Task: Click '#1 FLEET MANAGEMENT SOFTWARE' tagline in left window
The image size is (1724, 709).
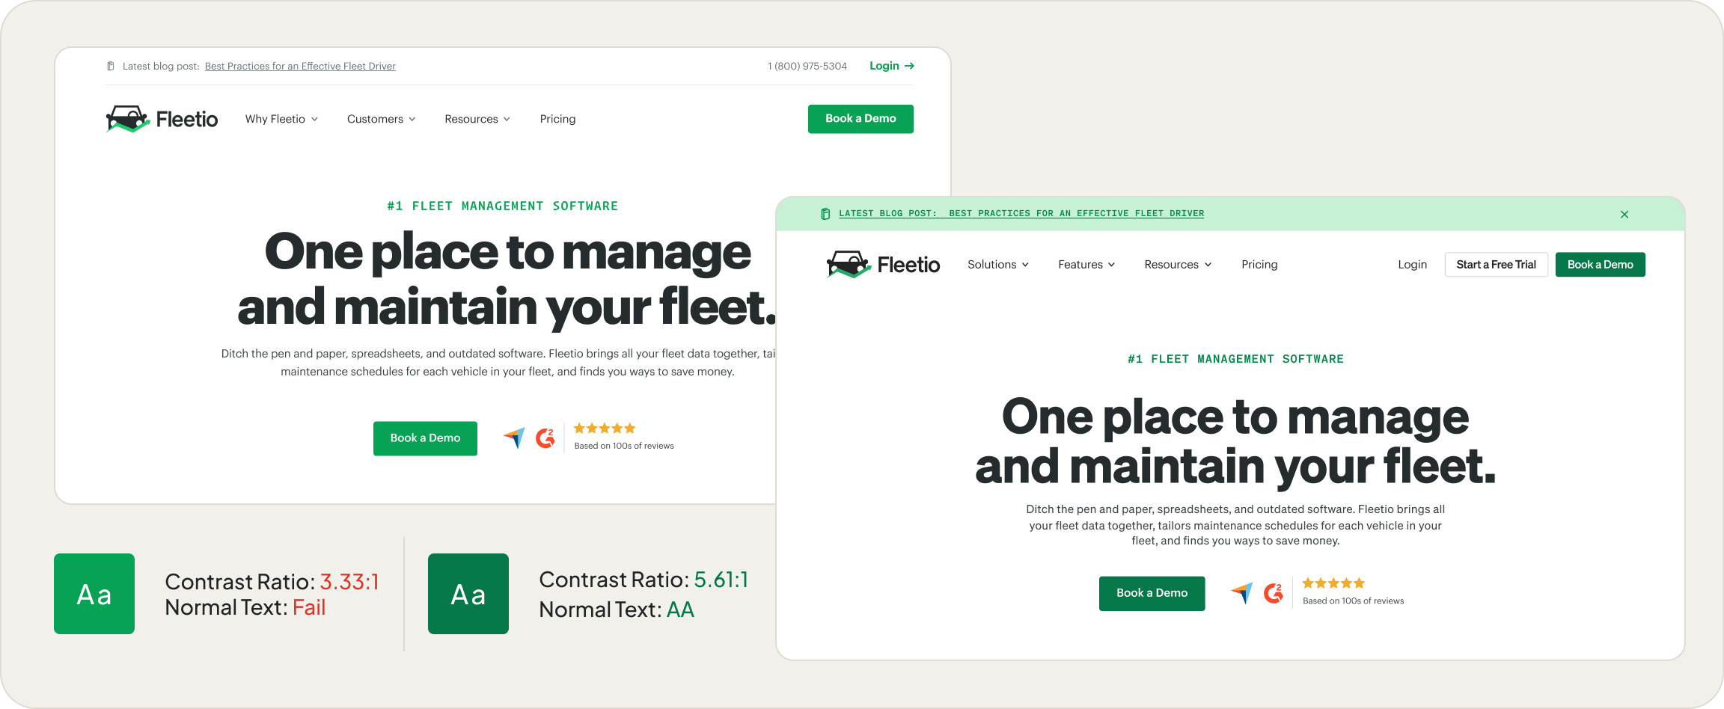Action: coord(503,206)
